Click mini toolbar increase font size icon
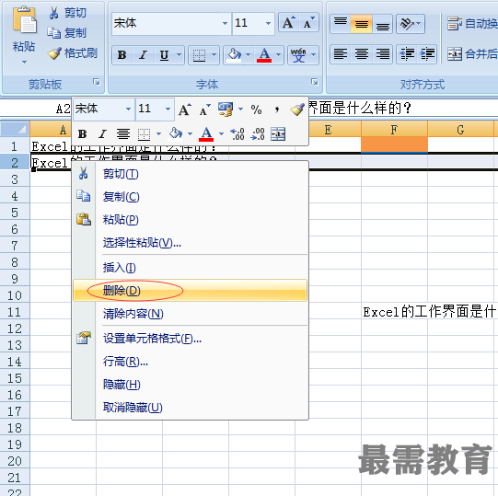The image size is (498, 496). coord(185,110)
